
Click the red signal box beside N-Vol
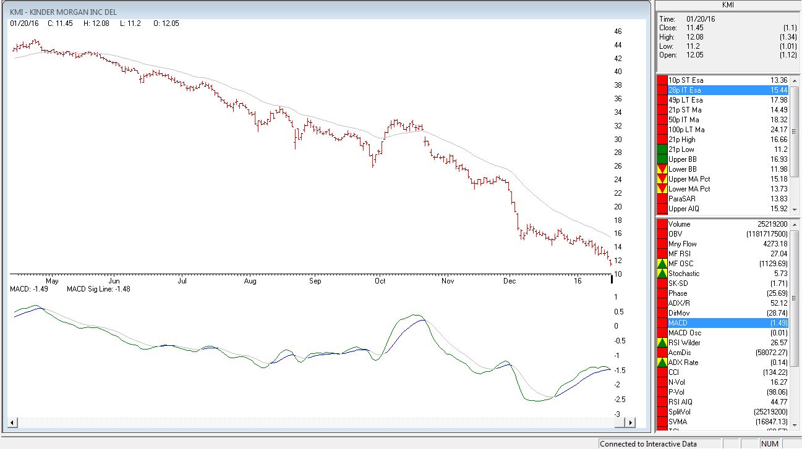[x=662, y=382]
